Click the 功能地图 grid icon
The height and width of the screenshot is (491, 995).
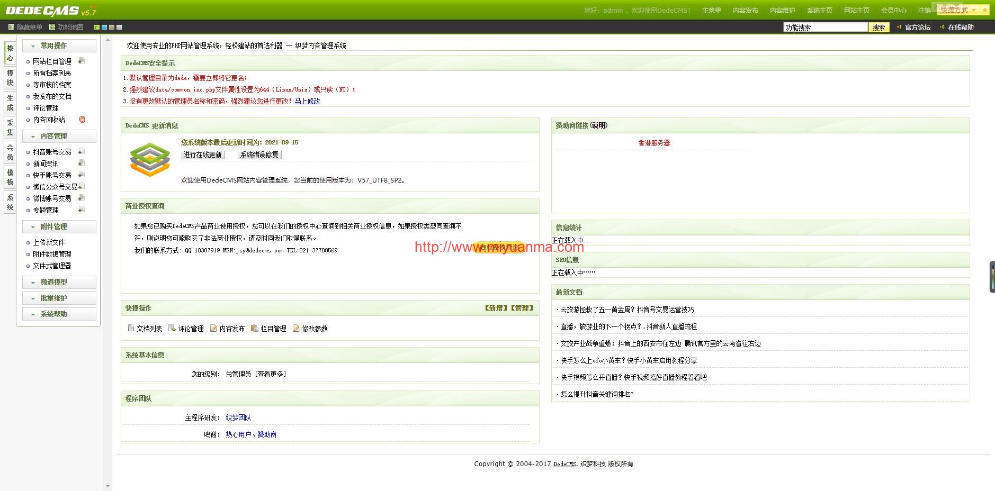point(52,27)
